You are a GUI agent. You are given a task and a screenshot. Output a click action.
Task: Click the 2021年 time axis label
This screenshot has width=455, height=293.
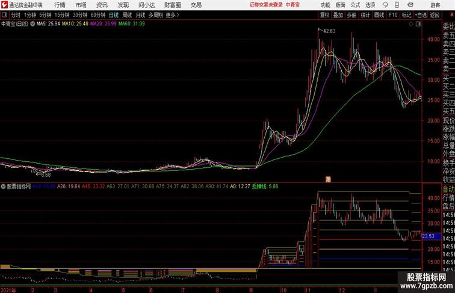pos(8,290)
